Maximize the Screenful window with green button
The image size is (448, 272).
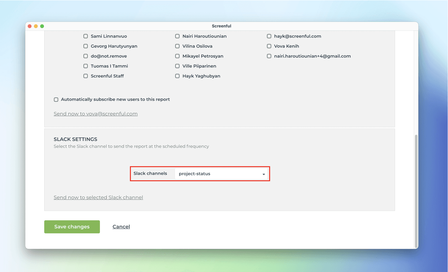tap(42, 26)
